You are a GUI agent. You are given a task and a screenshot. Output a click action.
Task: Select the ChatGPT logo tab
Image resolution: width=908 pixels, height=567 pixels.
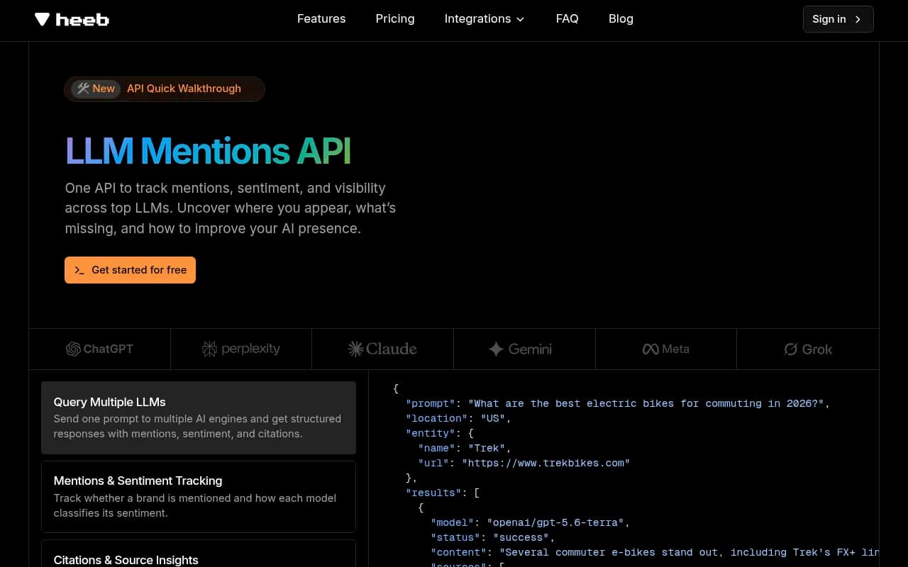coord(99,349)
